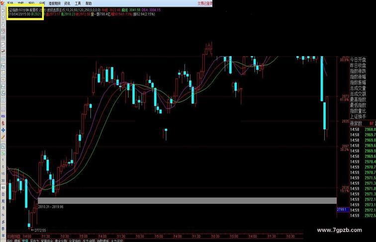Image resolution: width=376 pixels, height=242 pixels.
Task: Open the 工具 menu
Action: pyautogui.click(x=78, y=3)
